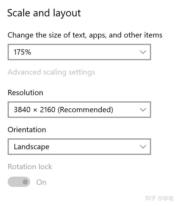Click the Scale and layout heading
The width and height of the screenshot is (178, 206).
pos(44,13)
